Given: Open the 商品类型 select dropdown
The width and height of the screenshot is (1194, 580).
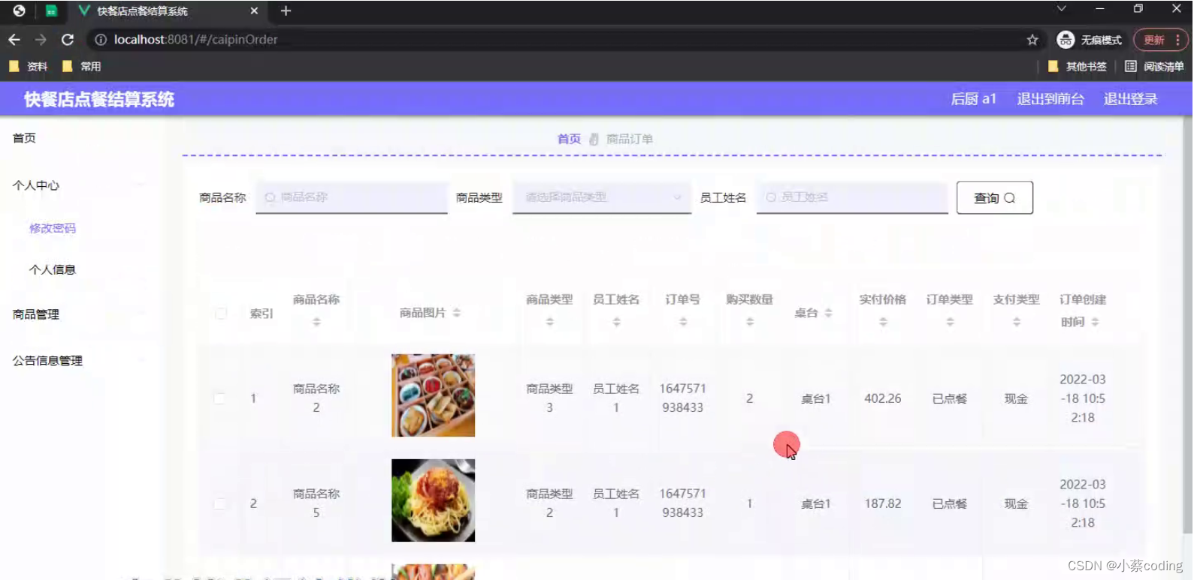Looking at the screenshot, I should pos(602,197).
